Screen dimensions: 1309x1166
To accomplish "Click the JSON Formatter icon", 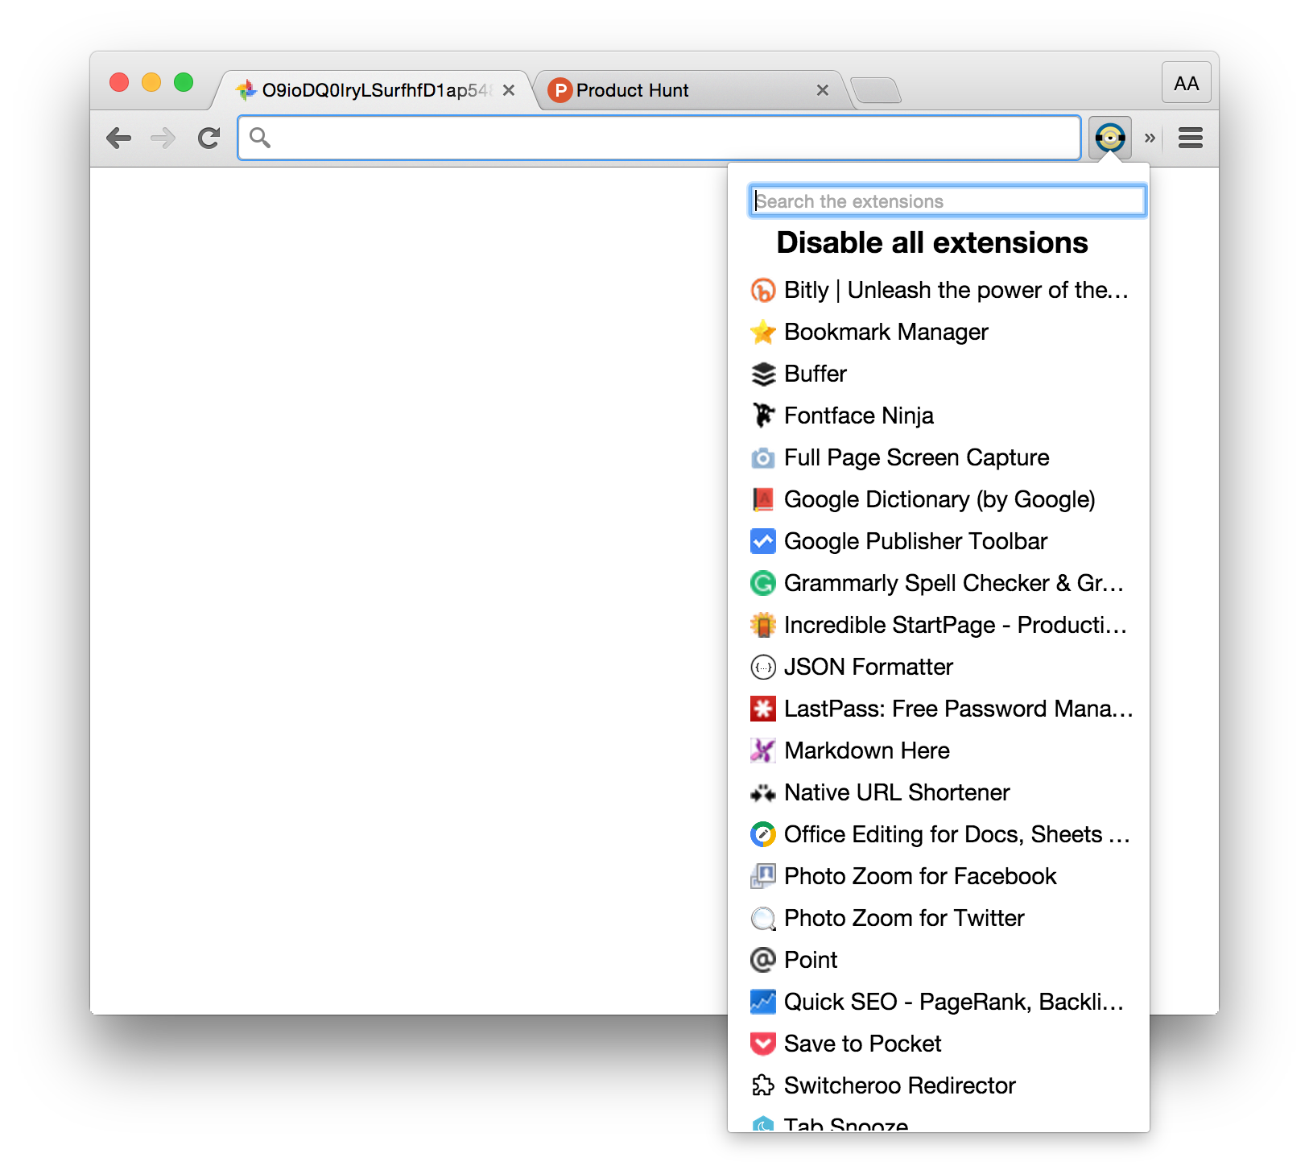I will point(762,667).
